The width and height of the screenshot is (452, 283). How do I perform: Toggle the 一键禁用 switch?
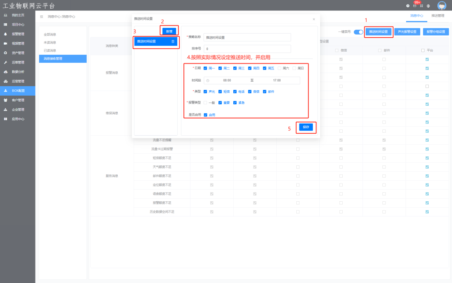tap(358, 32)
